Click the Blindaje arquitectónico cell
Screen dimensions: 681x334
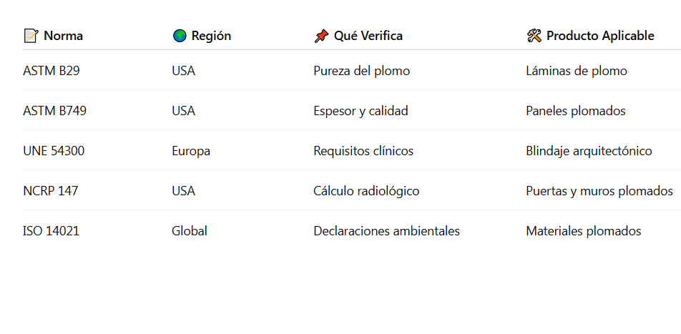589,151
